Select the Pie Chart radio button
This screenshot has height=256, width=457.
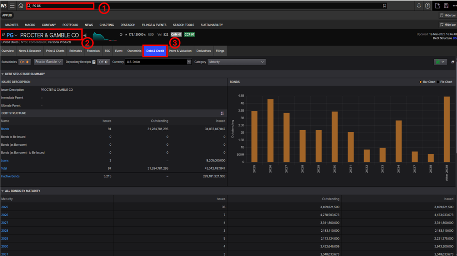click(438, 82)
